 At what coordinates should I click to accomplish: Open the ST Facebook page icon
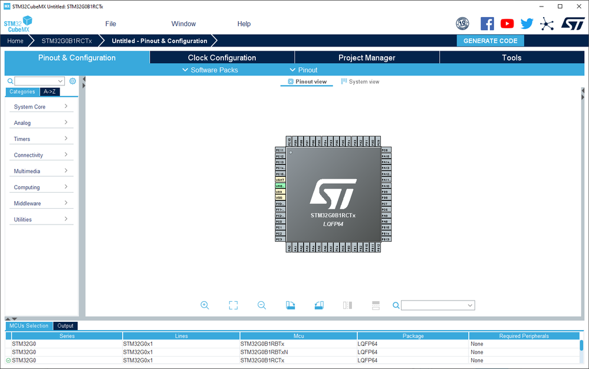click(x=487, y=24)
